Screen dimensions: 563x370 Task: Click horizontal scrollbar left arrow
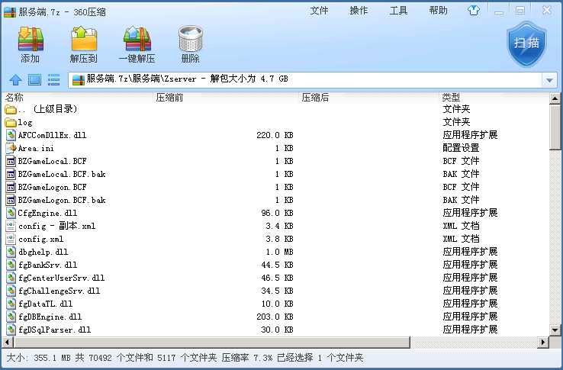[7, 343]
